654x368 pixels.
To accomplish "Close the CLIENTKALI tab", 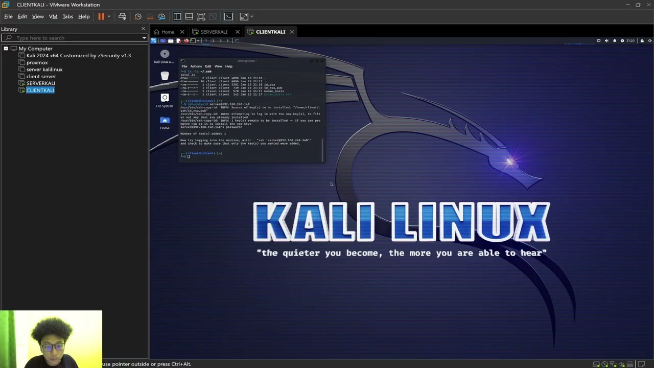I will (x=292, y=32).
